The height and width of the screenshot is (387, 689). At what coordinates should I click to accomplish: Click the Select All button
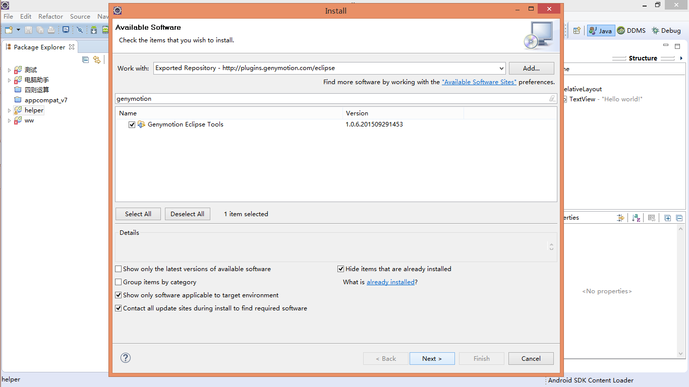138,214
